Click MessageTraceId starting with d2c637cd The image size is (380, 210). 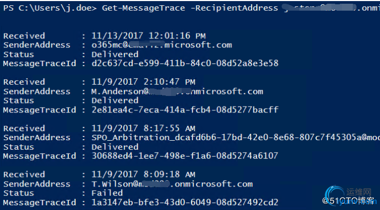tap(185, 63)
